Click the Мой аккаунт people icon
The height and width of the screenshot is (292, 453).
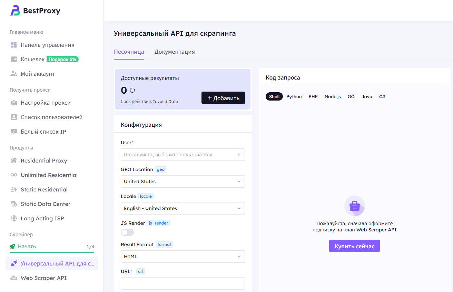14,74
